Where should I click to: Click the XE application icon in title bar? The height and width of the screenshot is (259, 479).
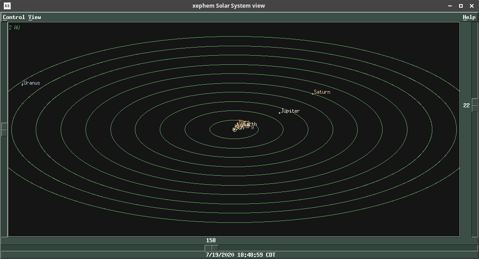point(7,6)
